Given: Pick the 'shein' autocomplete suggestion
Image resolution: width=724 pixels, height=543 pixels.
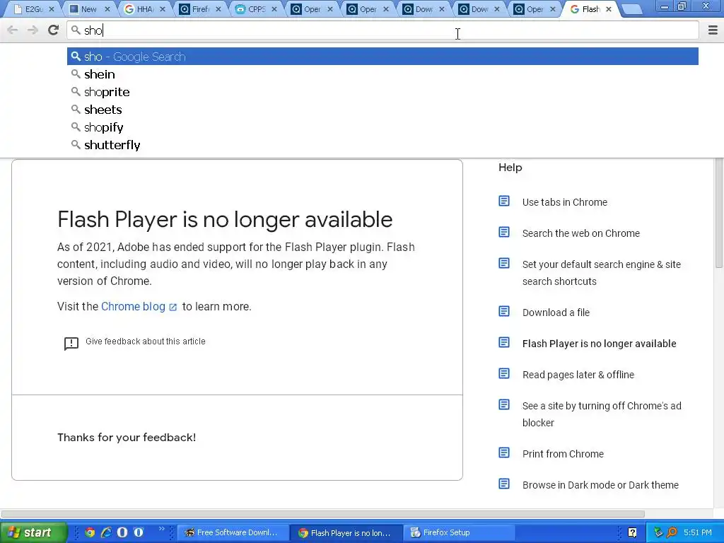Looking at the screenshot, I should 383,74.
